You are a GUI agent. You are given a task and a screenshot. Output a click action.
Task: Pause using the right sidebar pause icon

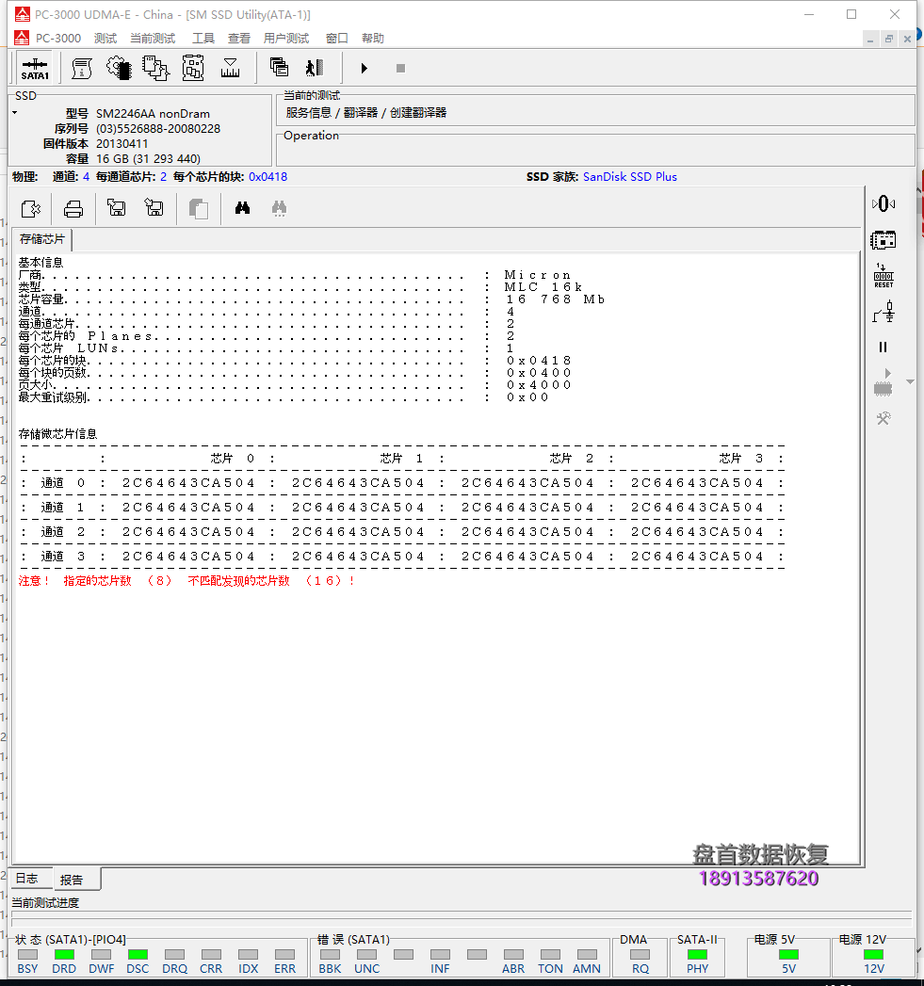883,348
